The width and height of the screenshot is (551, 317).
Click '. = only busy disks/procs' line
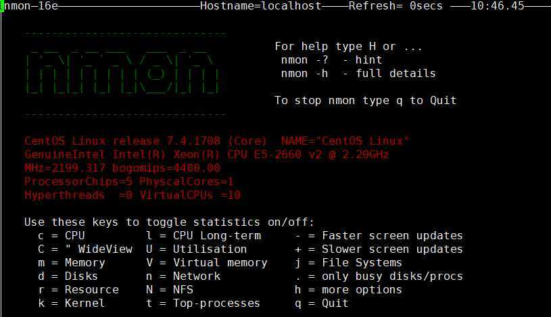[379, 276]
